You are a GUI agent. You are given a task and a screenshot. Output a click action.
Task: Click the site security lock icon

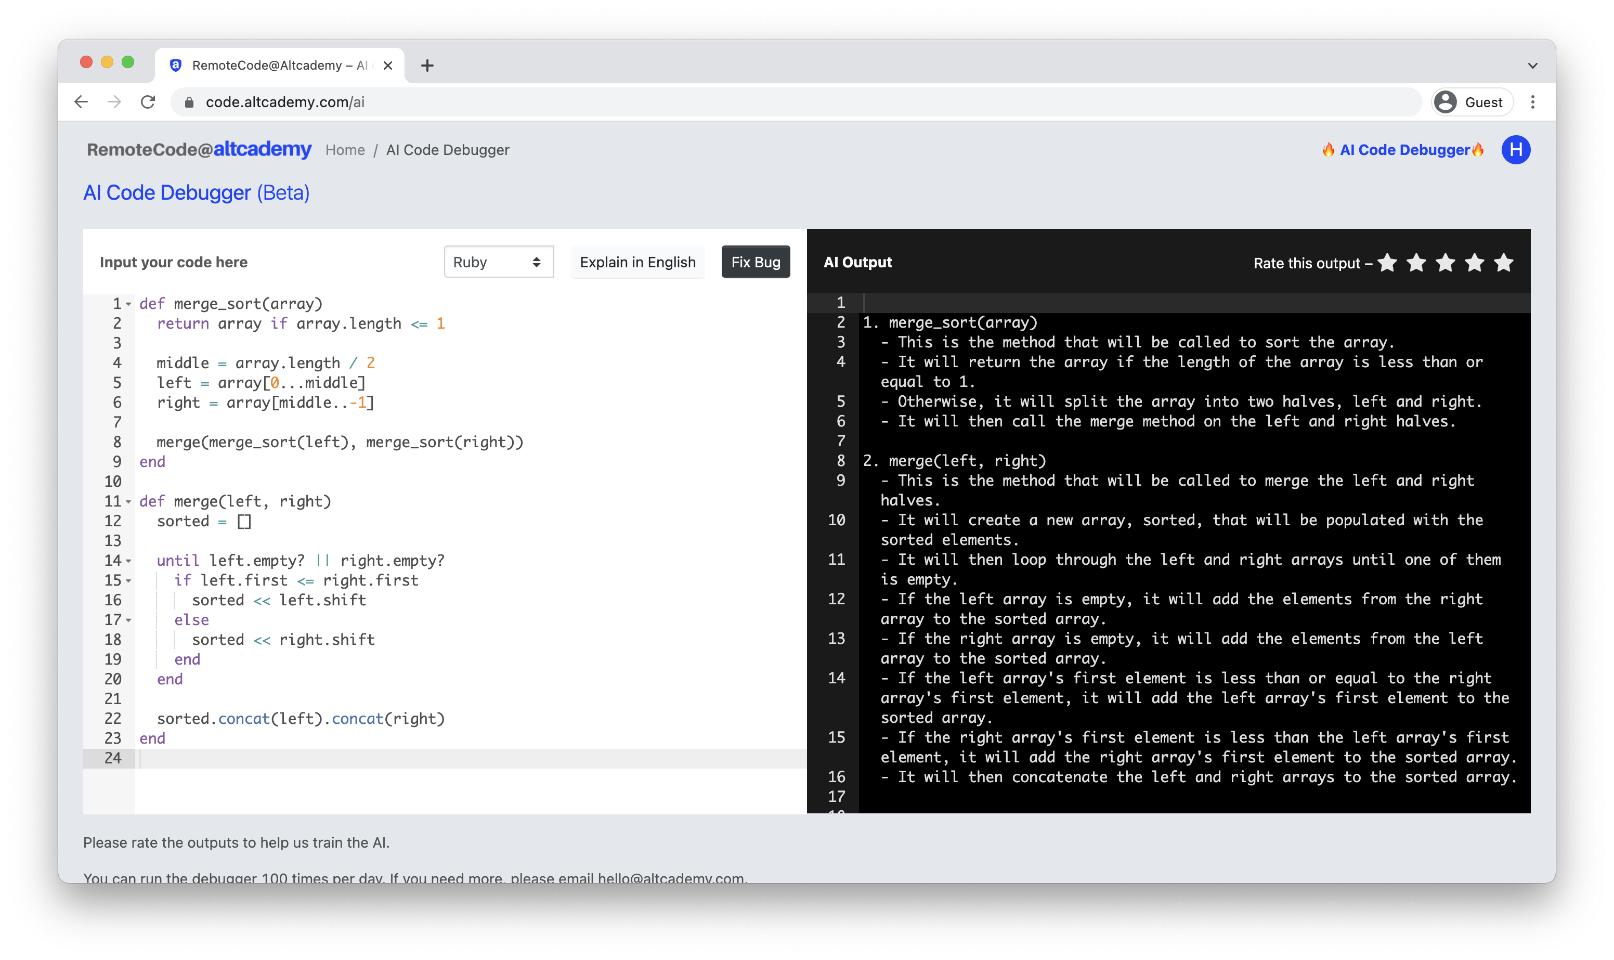click(x=189, y=101)
